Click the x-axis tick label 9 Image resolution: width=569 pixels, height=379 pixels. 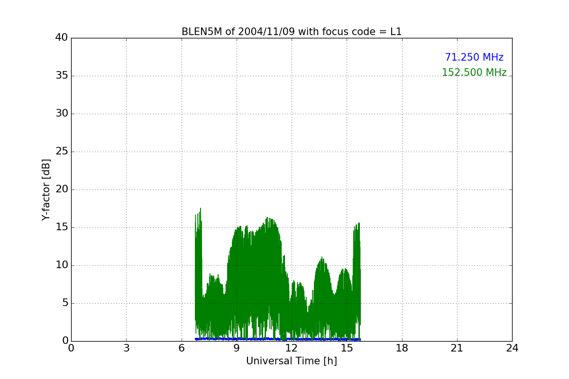tap(237, 348)
